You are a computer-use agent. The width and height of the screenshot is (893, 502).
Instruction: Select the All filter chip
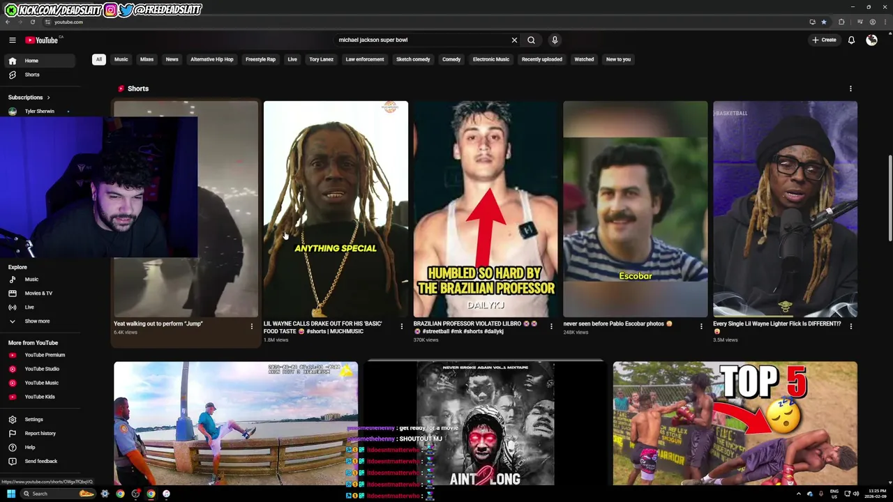click(x=99, y=59)
